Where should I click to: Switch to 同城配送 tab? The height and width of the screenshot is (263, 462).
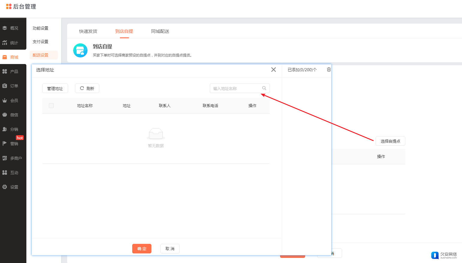pyautogui.click(x=160, y=31)
